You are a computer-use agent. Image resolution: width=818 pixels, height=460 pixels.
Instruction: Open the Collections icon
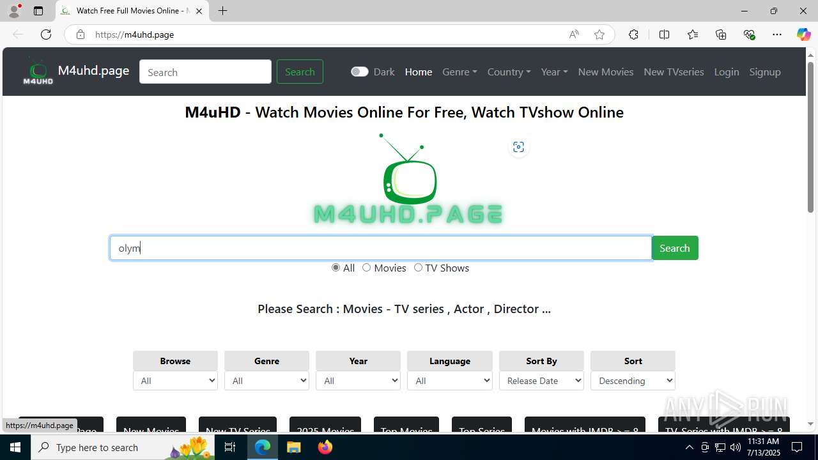(721, 34)
